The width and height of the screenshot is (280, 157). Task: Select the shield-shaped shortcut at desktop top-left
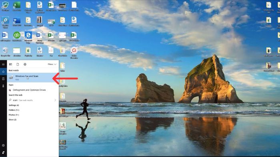point(5,6)
